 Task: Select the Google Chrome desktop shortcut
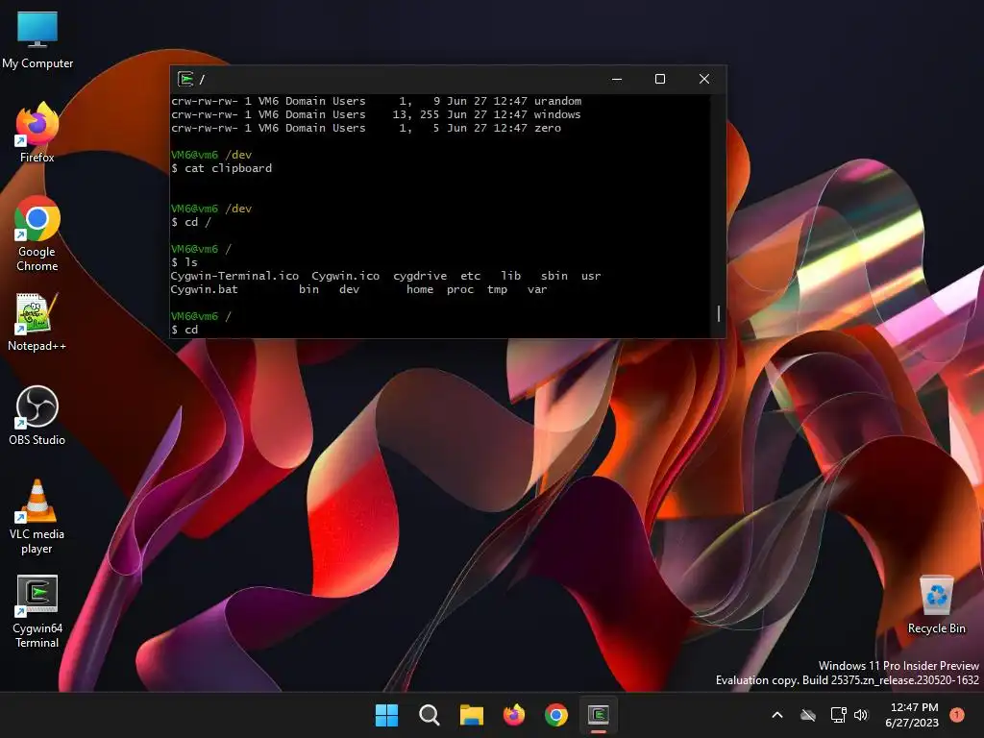tap(37, 234)
